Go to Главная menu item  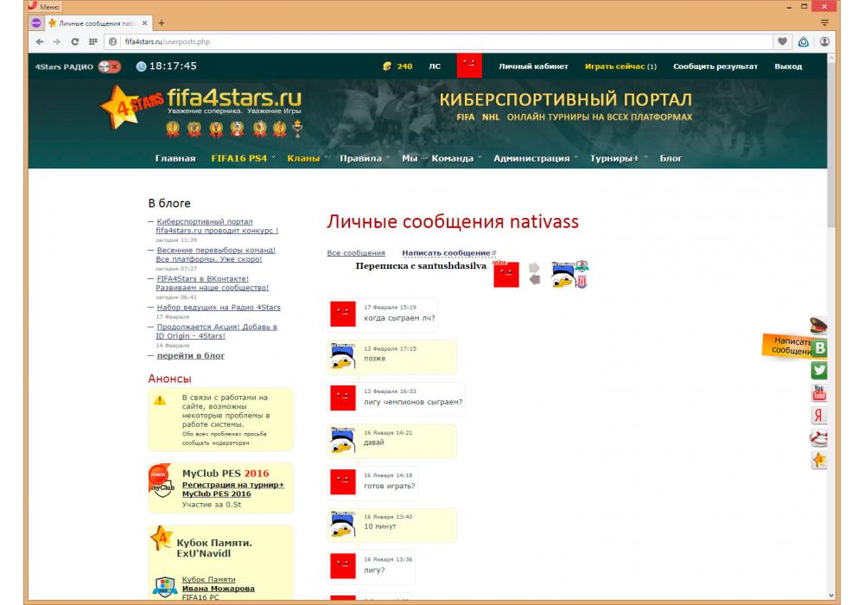[x=175, y=159]
